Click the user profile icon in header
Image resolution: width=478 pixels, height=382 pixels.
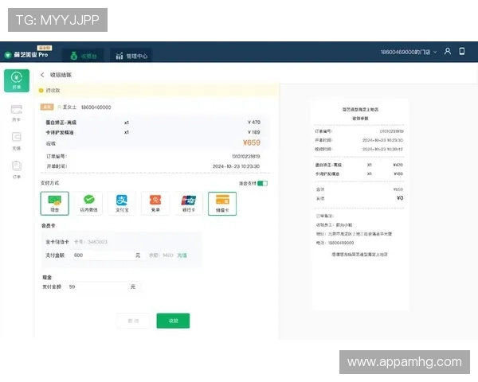click(448, 51)
